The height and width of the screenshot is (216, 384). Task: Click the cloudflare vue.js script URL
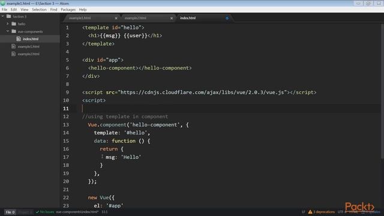pyautogui.click(x=202, y=92)
